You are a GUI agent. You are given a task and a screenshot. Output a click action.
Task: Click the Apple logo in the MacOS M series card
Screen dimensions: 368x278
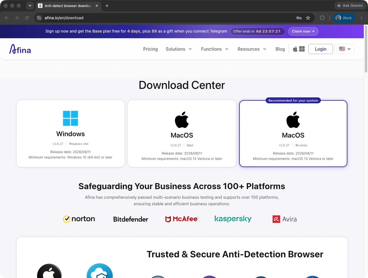[293, 120]
